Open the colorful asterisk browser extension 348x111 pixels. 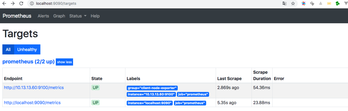click(303, 4)
